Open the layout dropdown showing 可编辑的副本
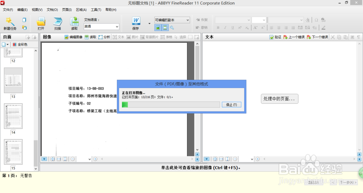 (172, 20)
